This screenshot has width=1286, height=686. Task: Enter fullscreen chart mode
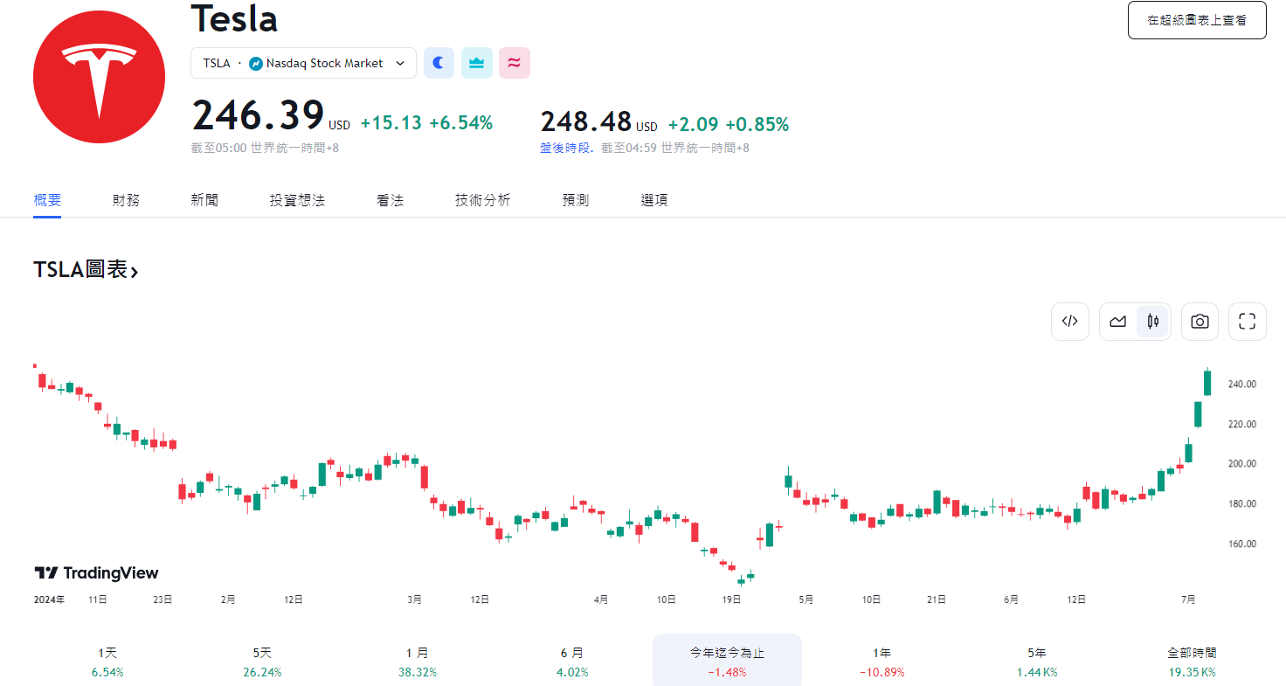(1247, 321)
